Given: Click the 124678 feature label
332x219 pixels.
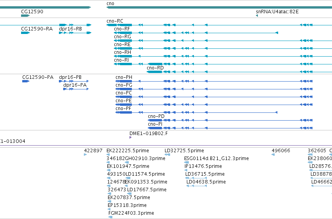Looking at the screenshot, I should [x=116, y=182].
